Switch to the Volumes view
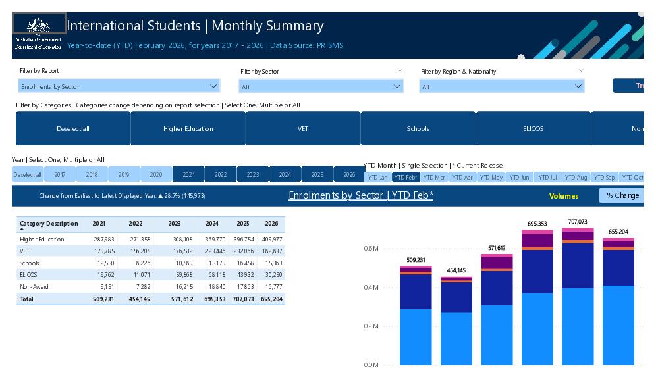This screenshot has height=379, width=656. tap(564, 195)
